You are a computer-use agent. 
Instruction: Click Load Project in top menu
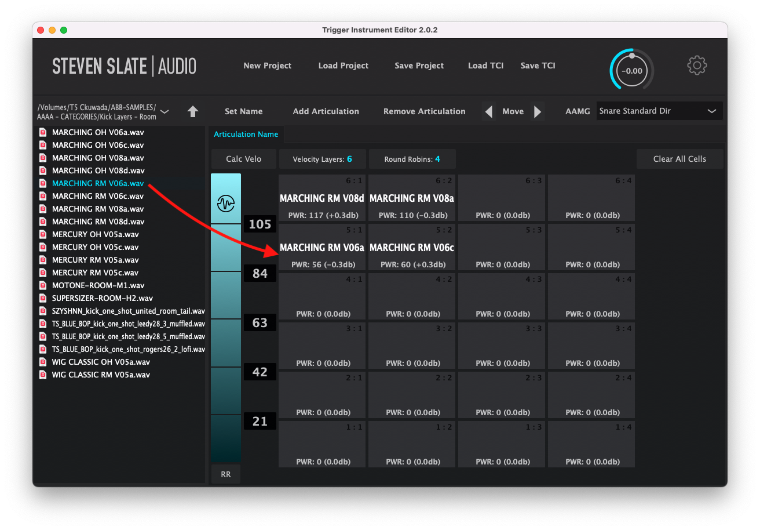[x=343, y=66]
